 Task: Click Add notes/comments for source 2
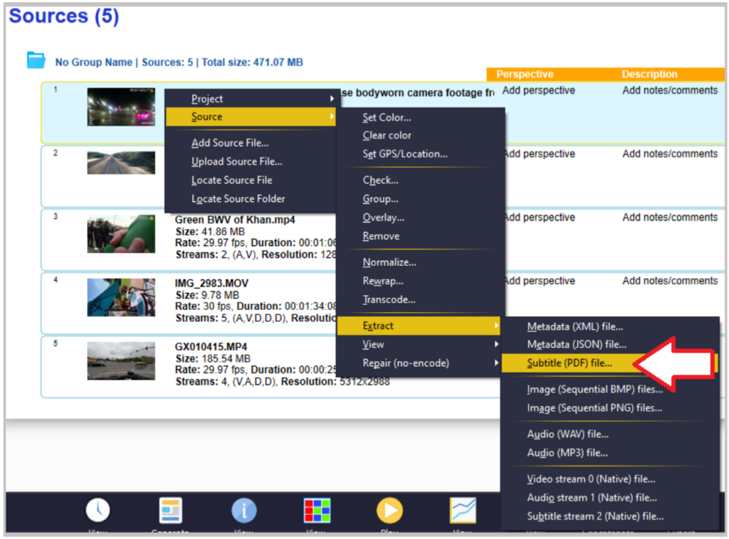point(670,154)
